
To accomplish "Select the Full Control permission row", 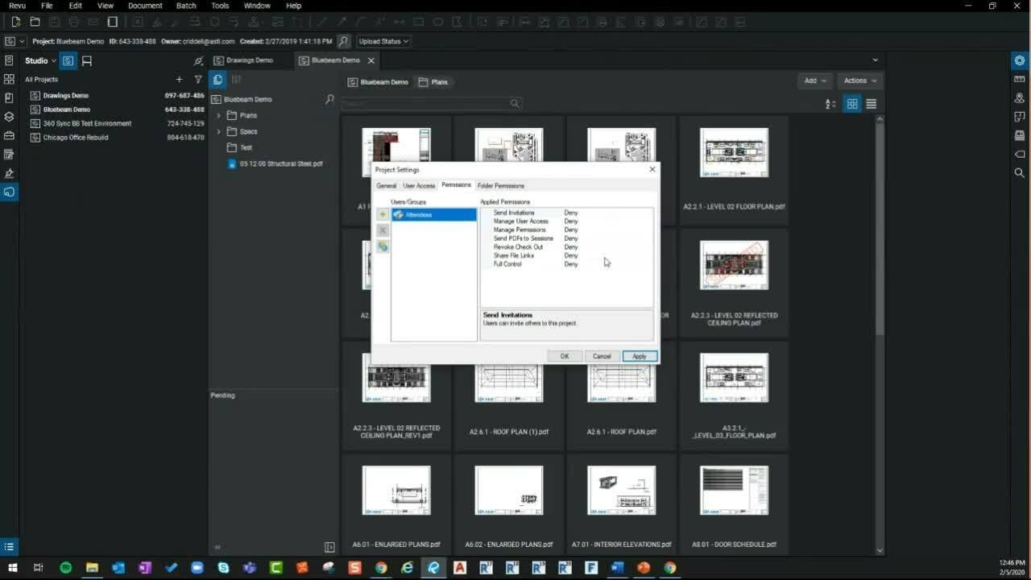I will 566,264.
